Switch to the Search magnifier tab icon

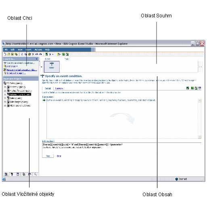[x=36, y=174]
